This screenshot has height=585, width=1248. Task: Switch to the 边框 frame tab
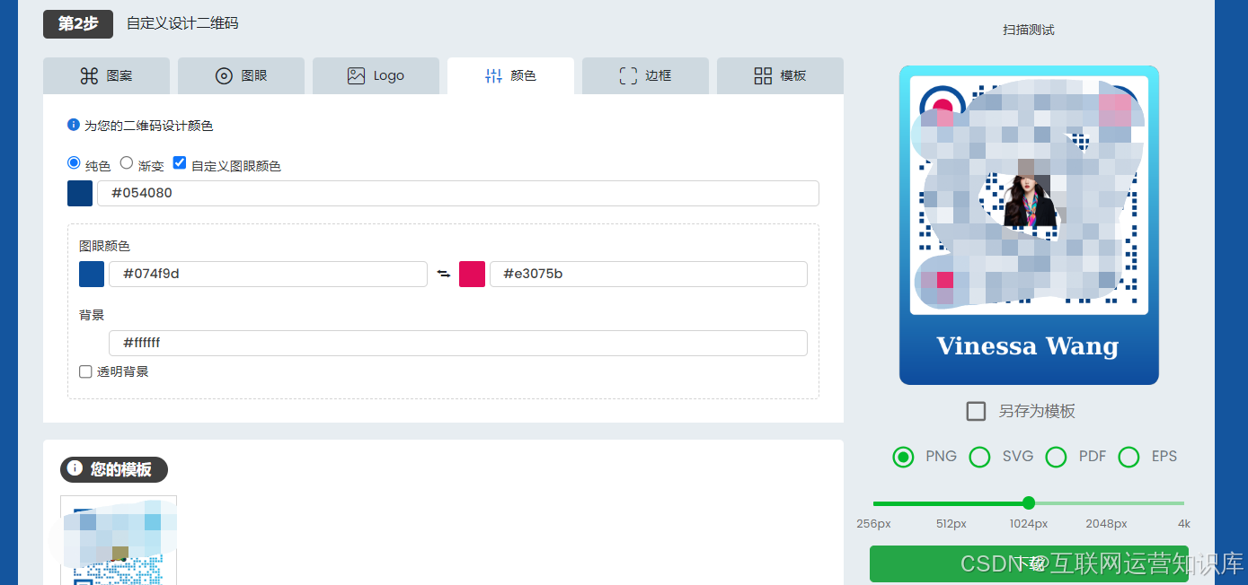pyautogui.click(x=645, y=76)
